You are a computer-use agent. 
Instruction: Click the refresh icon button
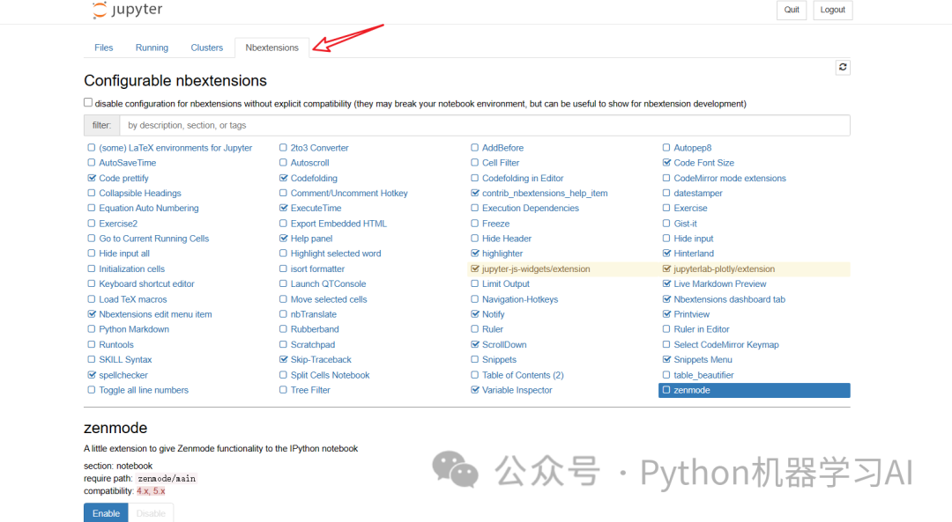843,67
